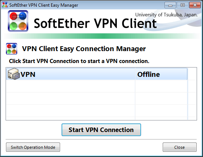Minimize the SoftEther VPN Client window
The height and width of the screenshot is (157, 203).
click(170, 5)
